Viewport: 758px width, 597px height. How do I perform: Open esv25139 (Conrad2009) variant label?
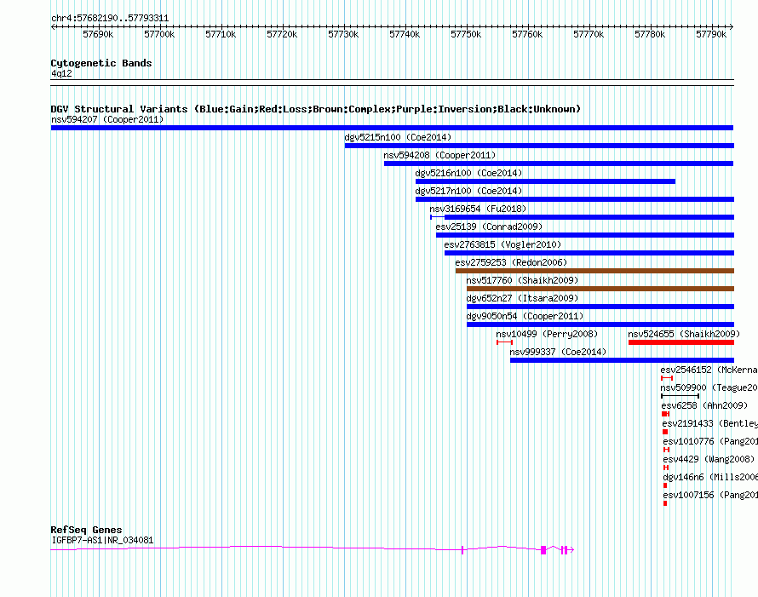488,227
